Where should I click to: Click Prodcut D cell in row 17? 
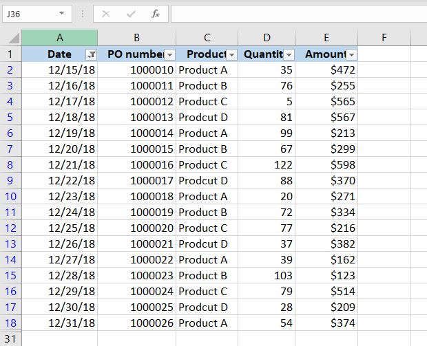(x=207, y=307)
